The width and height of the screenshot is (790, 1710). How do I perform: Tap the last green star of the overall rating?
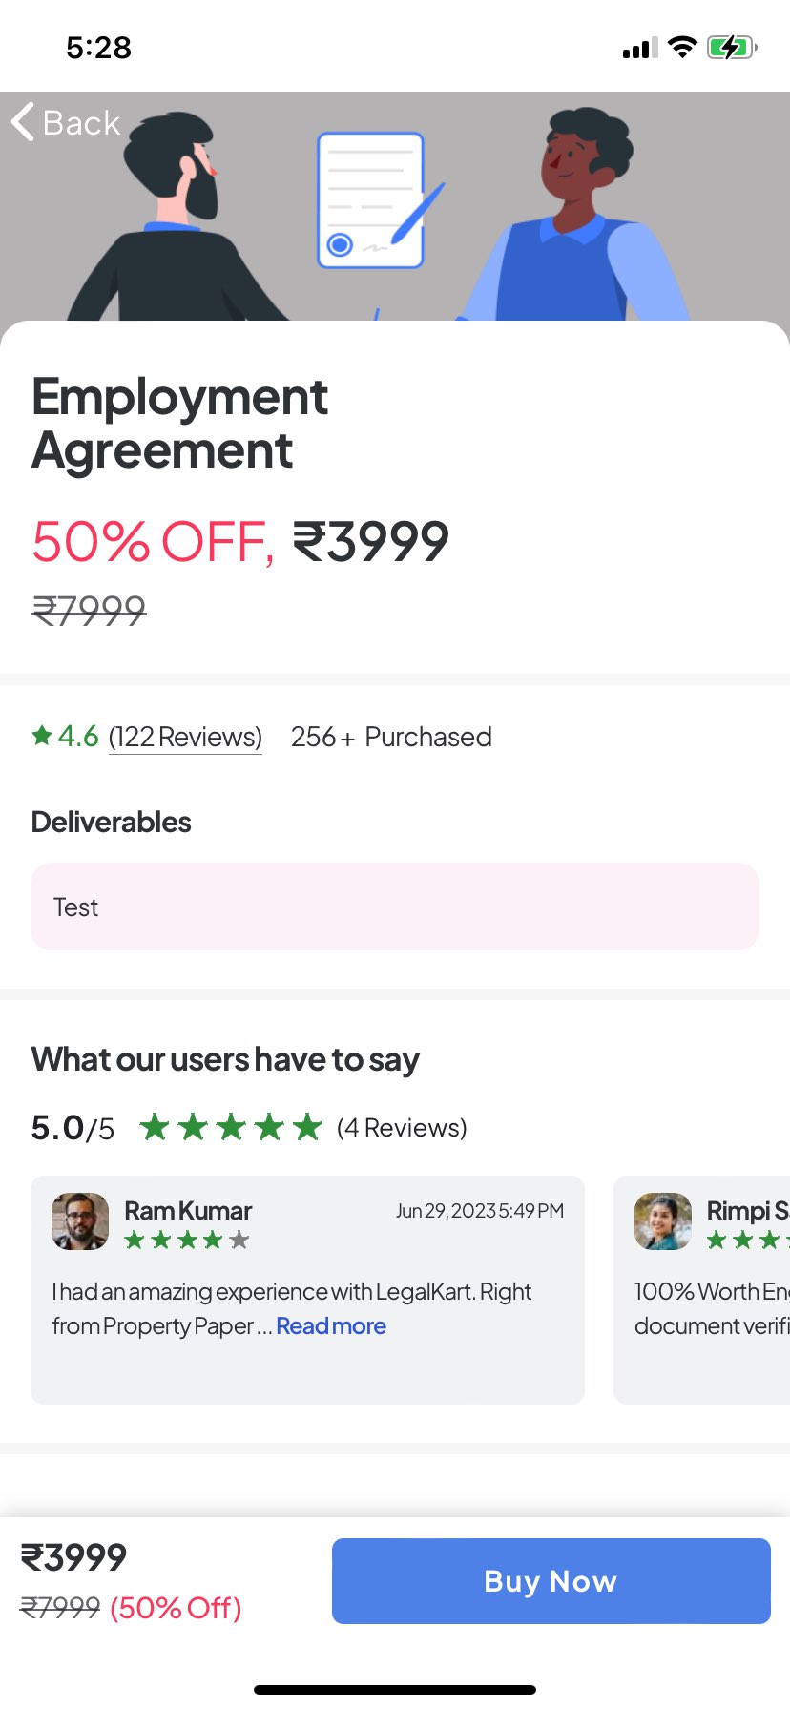(x=307, y=1128)
